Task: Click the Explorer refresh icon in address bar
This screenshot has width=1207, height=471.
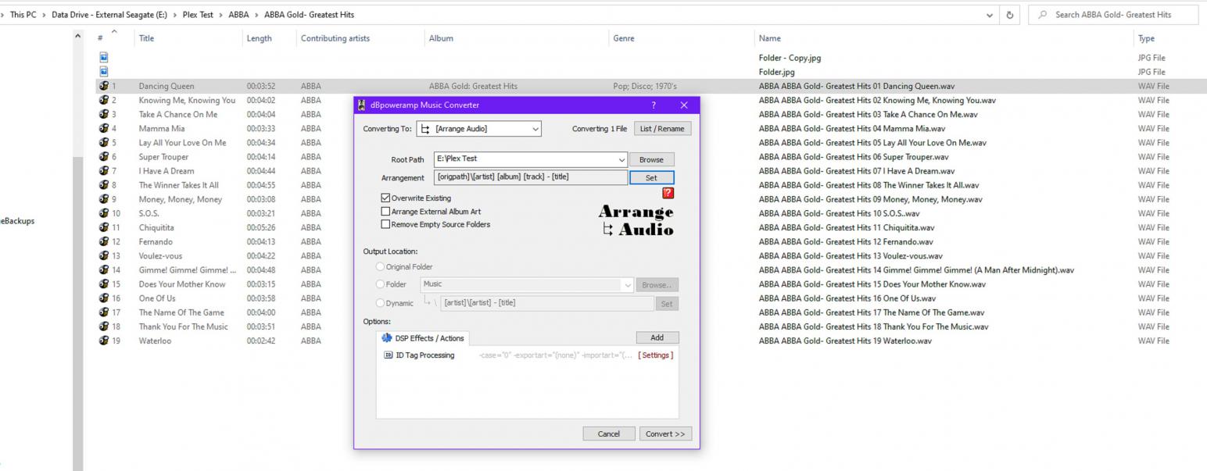Action: (1010, 15)
